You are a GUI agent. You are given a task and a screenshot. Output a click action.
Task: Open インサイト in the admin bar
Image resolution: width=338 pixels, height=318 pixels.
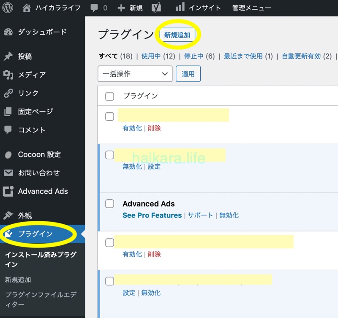(x=205, y=8)
